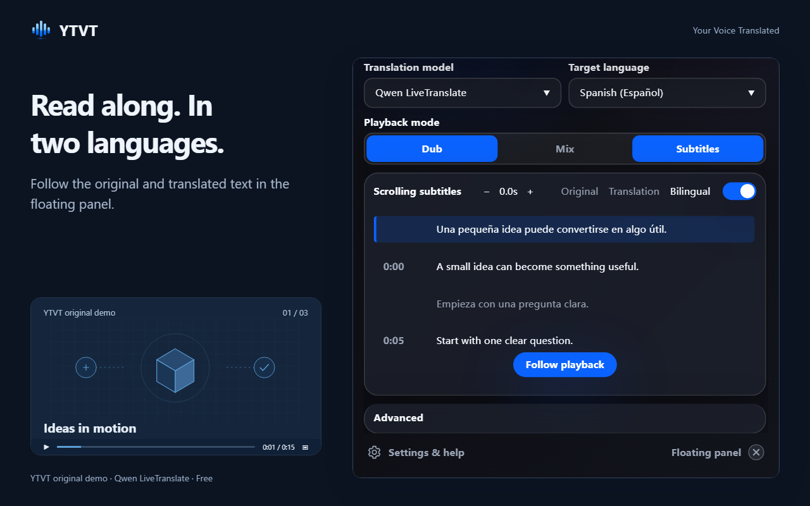Viewport: 810px width, 506px height.
Task: Toggle the scrolling subtitles switch off
Action: coord(739,191)
